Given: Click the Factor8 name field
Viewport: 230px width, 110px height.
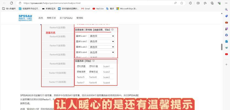Looking at the screenshot, I should [94, 82].
